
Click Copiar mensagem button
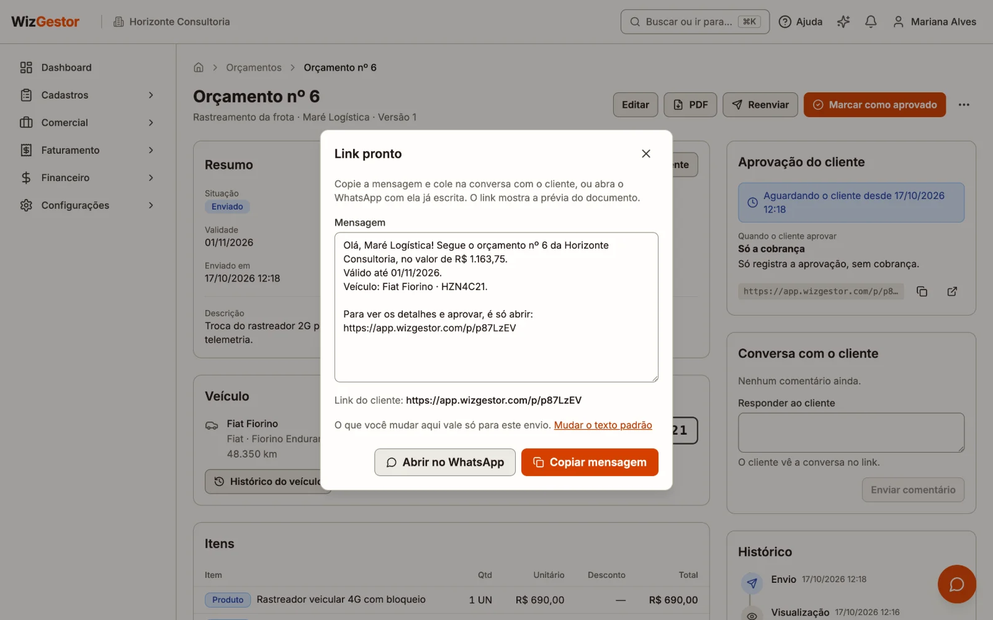click(x=590, y=463)
